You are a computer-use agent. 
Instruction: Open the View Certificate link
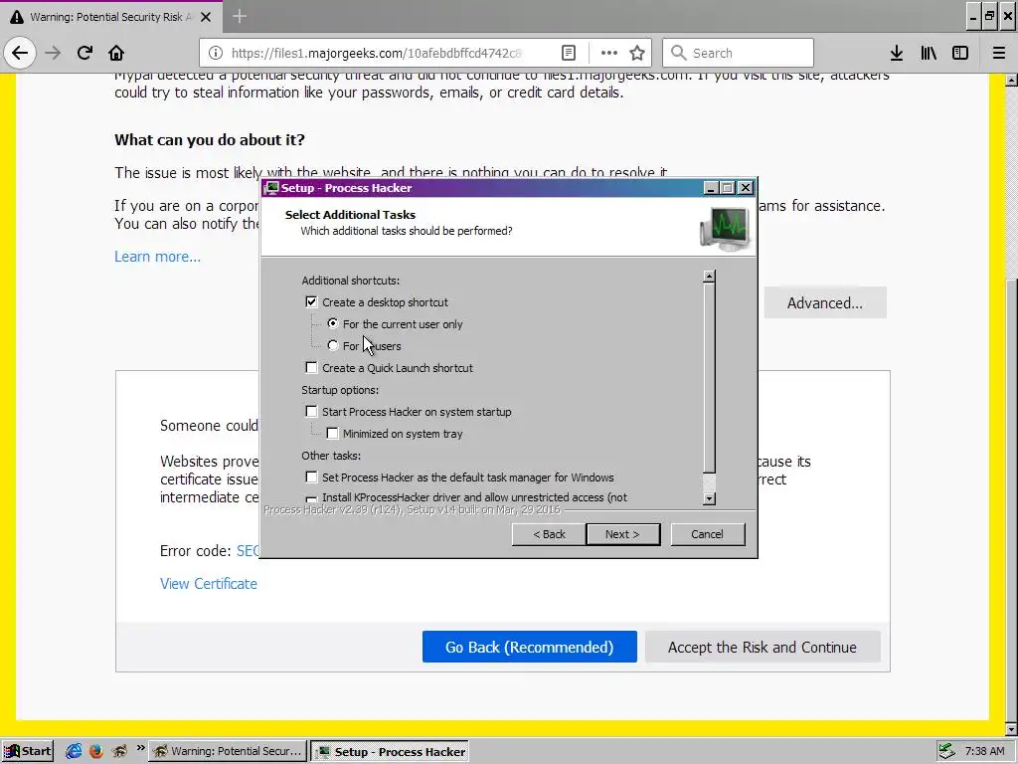209,583
